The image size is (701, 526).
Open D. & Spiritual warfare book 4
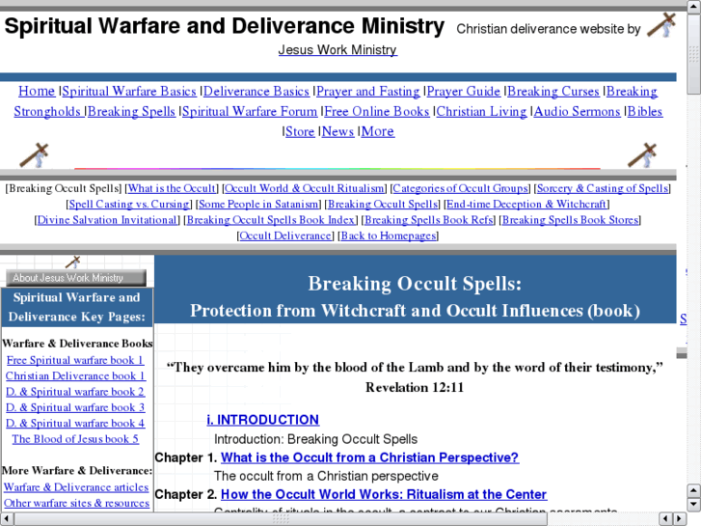(x=75, y=423)
